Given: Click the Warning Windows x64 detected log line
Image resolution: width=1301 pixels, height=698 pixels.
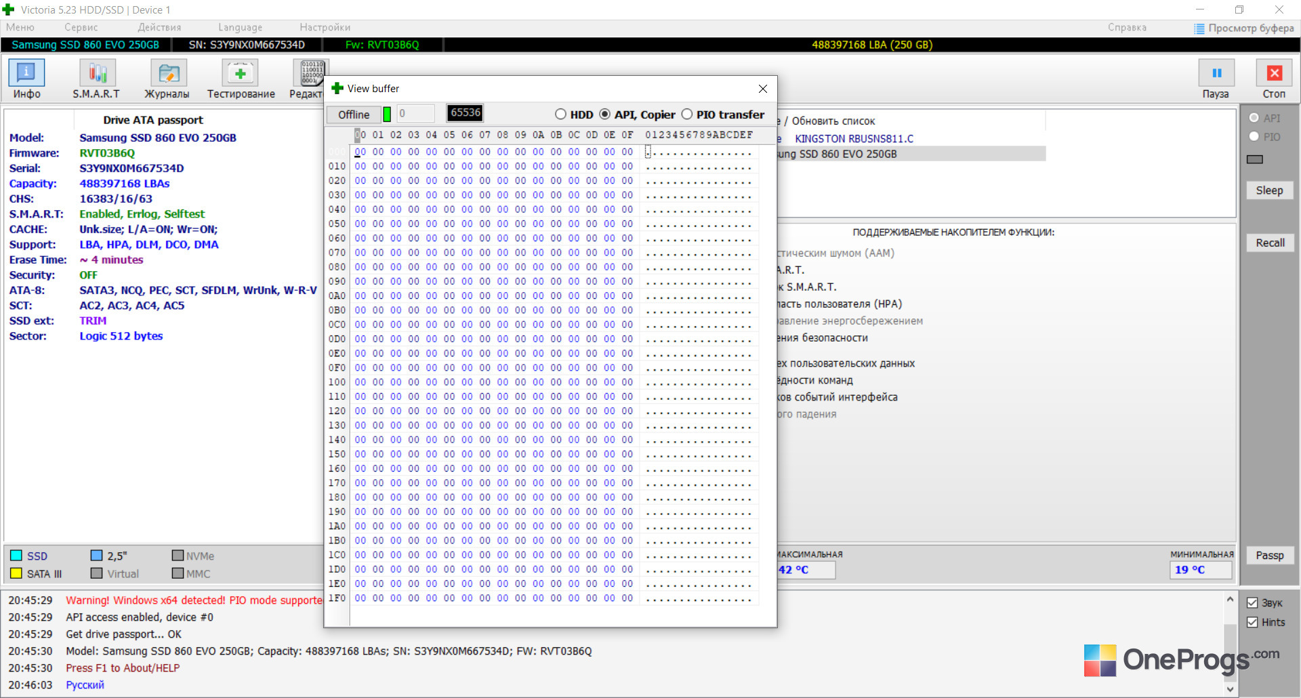Looking at the screenshot, I should (x=194, y=600).
